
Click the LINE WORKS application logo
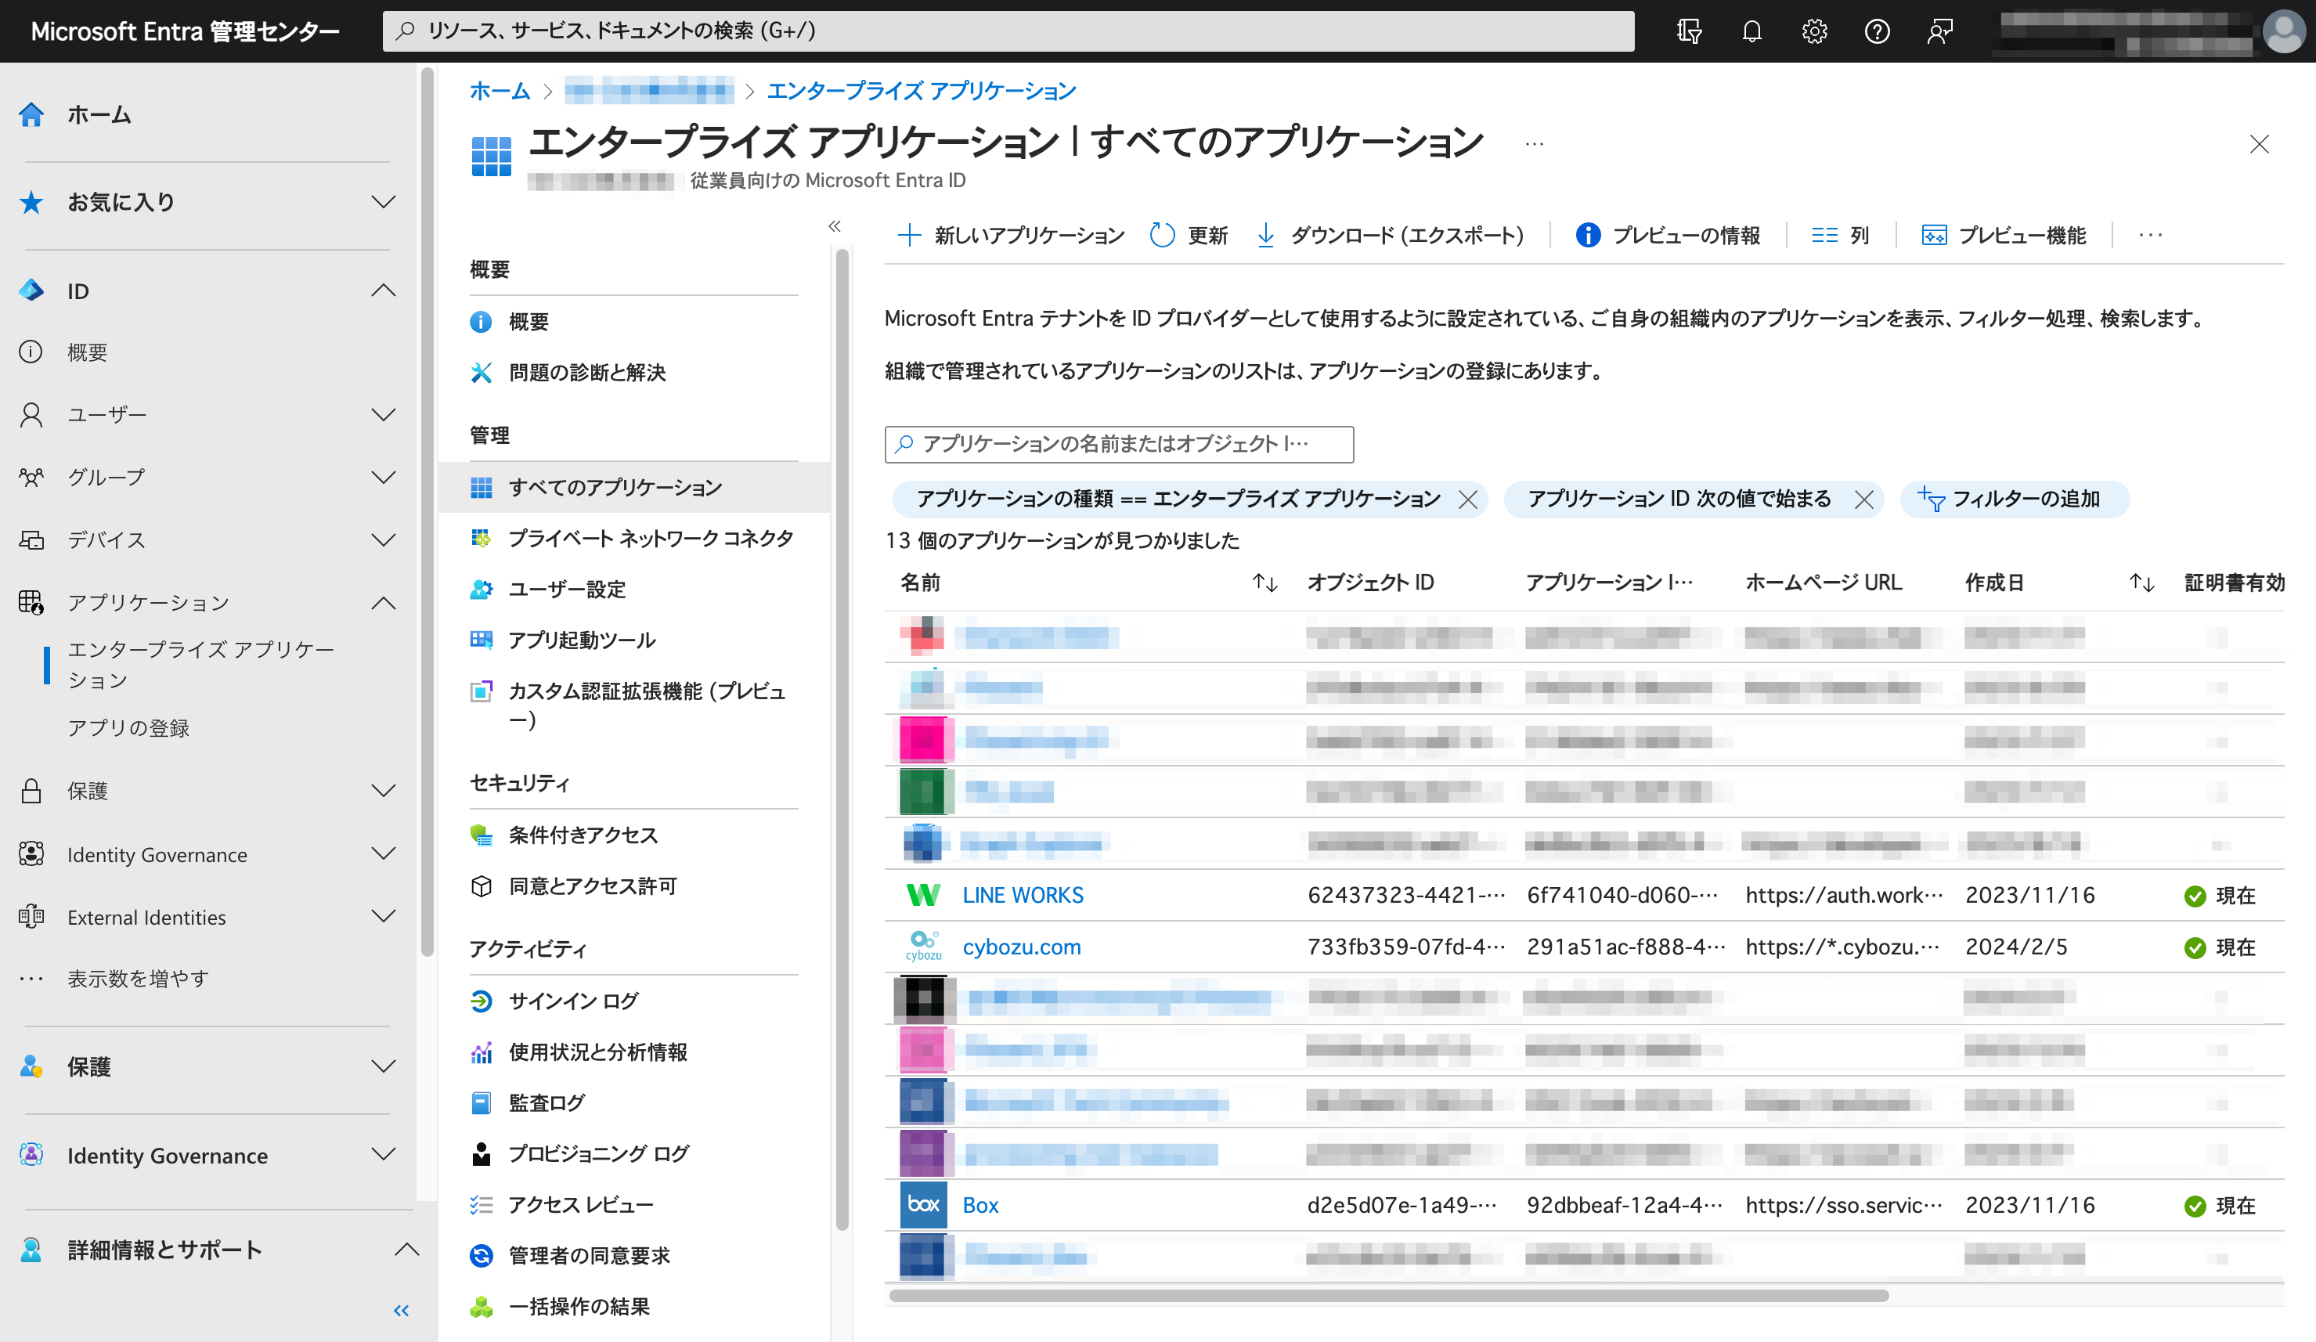[x=923, y=895]
